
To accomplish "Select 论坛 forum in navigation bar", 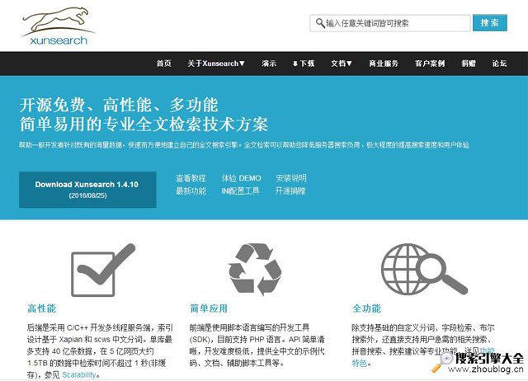I will [x=499, y=63].
